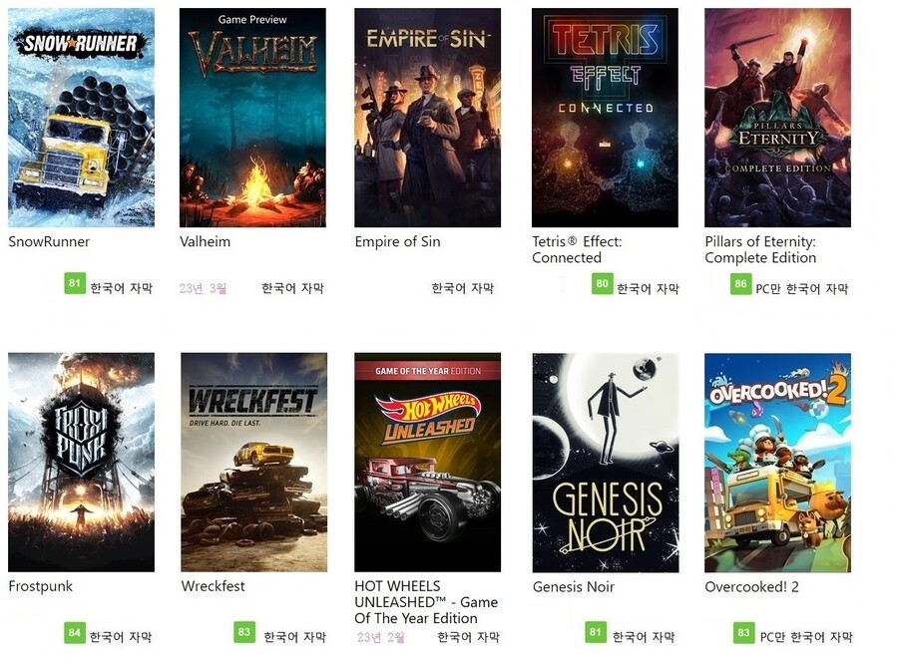Screen dimensions: 898x662
Task: Click the 23년 3월 date under Valheim
Action: point(203,288)
